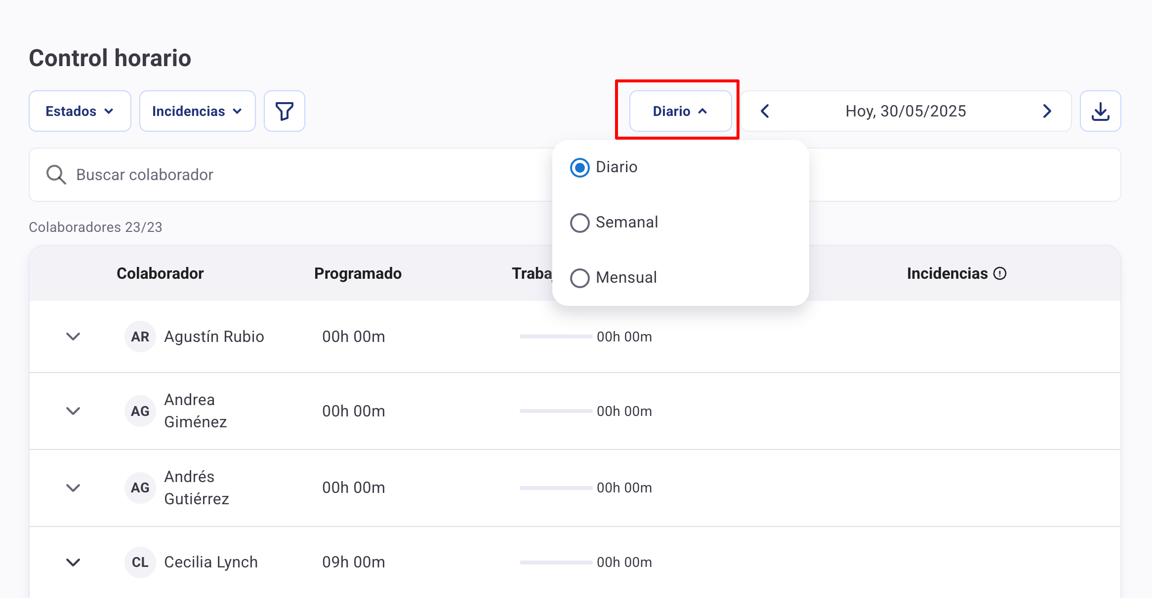Click the Incidencias info icon
This screenshot has height=598, width=1152.
pos(1000,273)
